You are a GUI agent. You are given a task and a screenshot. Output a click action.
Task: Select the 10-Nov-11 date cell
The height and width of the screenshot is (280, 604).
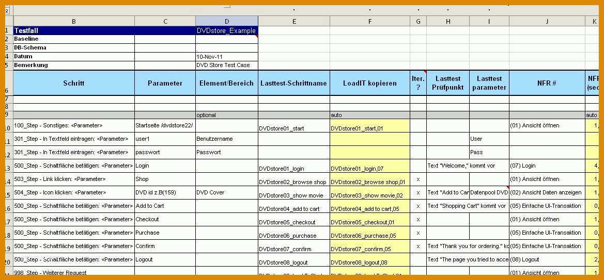coord(227,57)
